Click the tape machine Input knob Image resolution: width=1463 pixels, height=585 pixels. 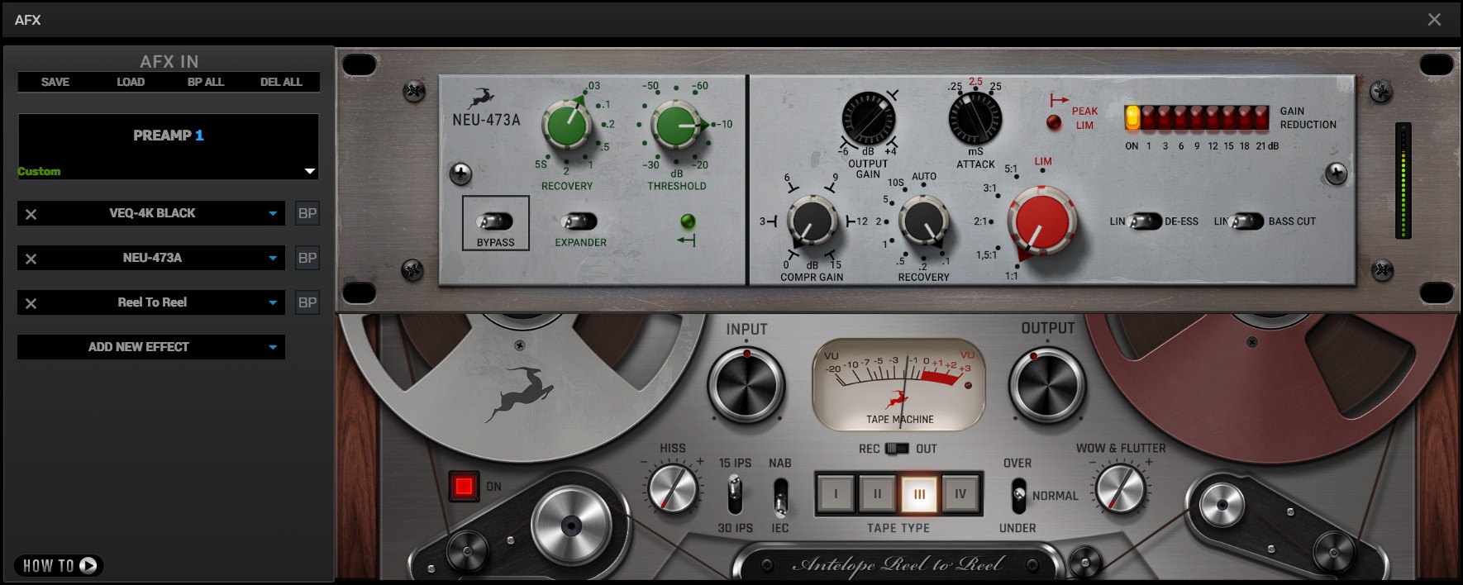coord(746,386)
